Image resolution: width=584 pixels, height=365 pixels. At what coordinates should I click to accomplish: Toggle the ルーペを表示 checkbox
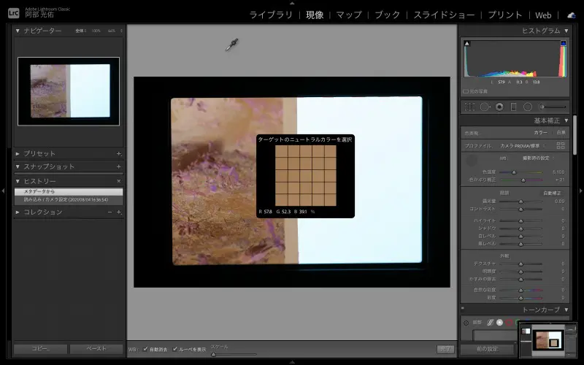pyautogui.click(x=175, y=349)
